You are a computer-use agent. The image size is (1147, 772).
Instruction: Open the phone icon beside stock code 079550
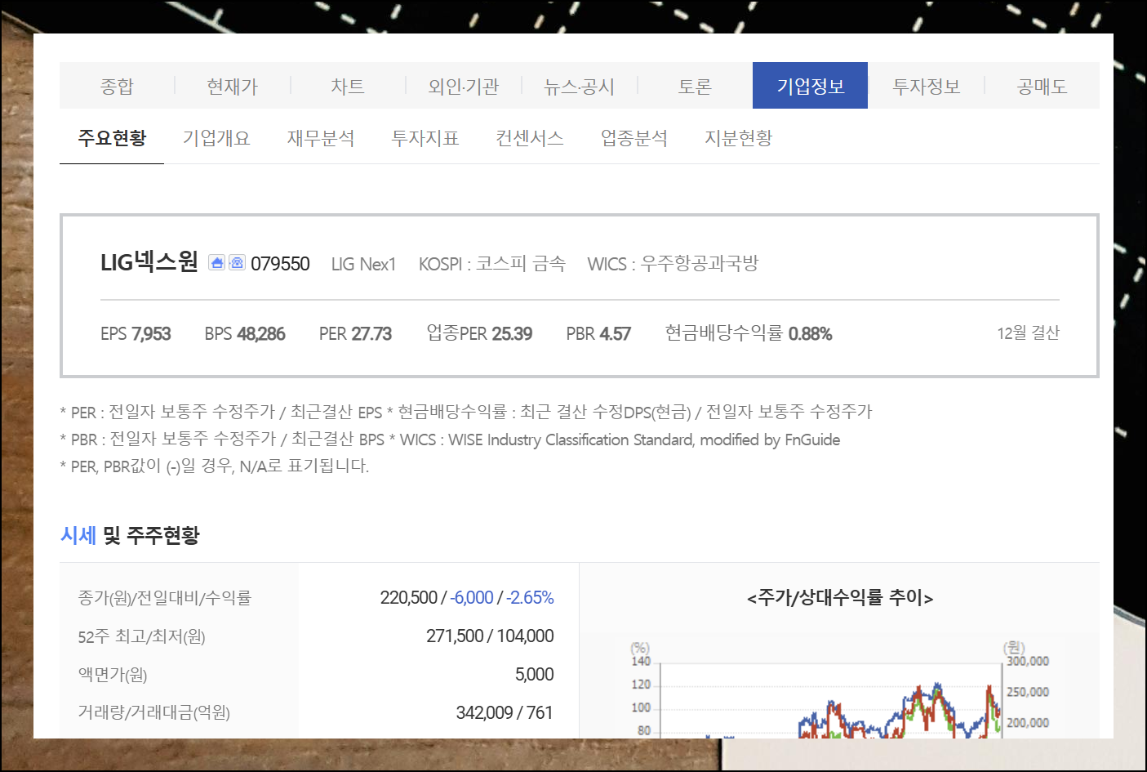point(237,262)
